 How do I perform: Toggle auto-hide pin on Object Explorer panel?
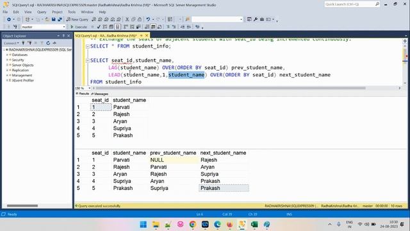(x=63, y=36)
